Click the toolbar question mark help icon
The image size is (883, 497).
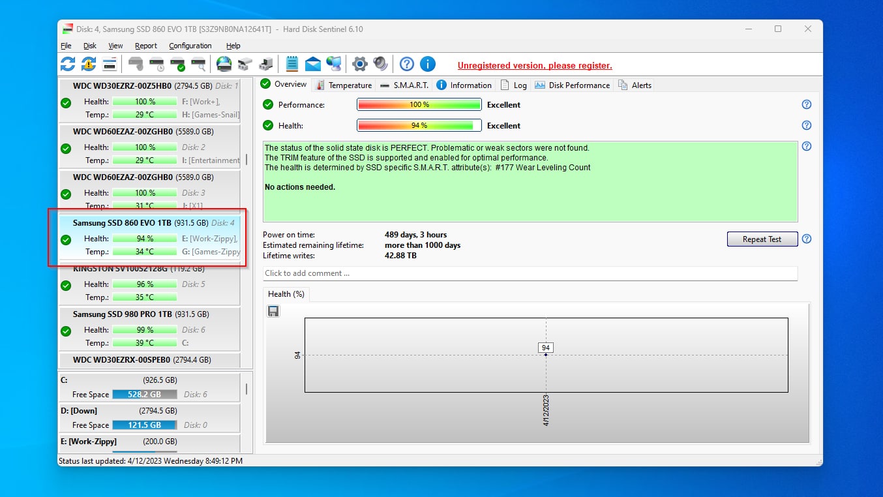[407, 64]
